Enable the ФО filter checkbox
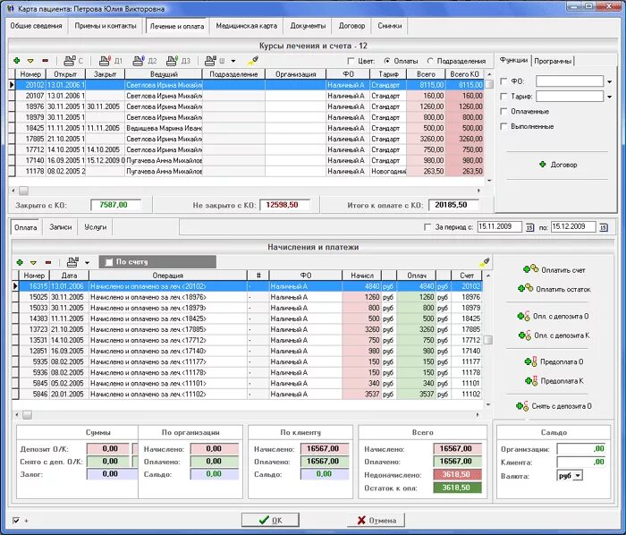626x535 pixels. (x=503, y=81)
